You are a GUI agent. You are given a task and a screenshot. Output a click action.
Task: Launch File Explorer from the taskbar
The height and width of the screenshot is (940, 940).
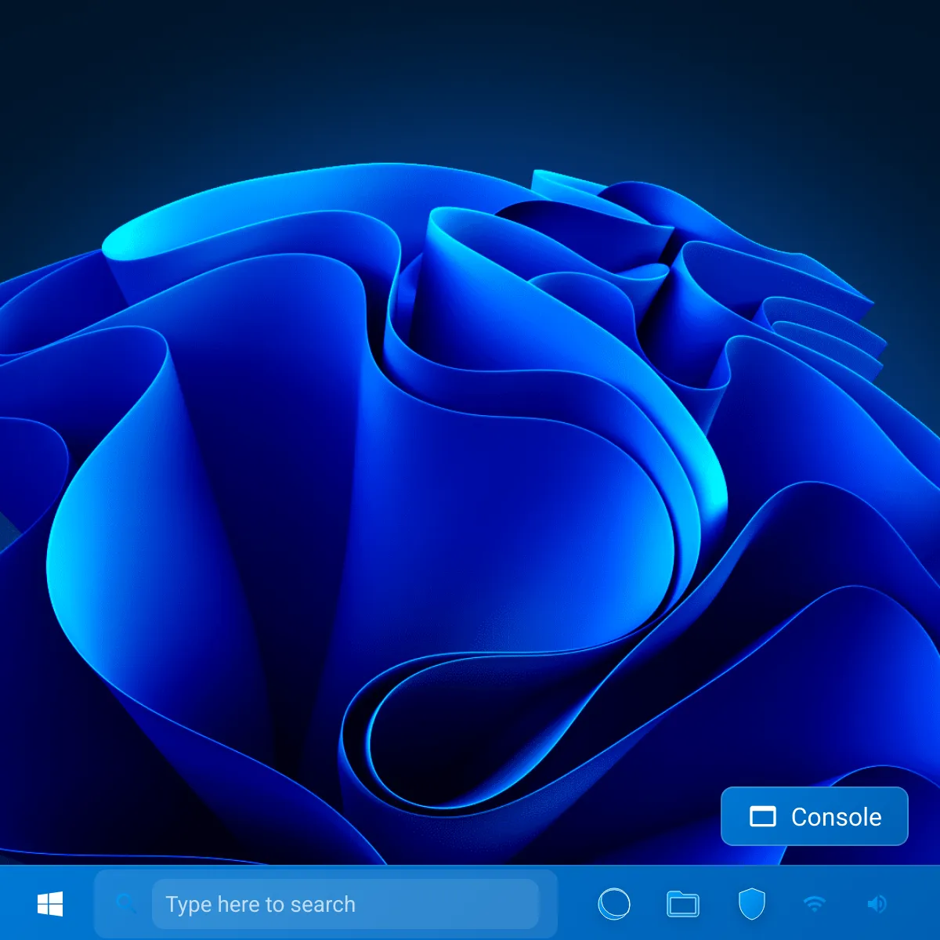coord(683,904)
